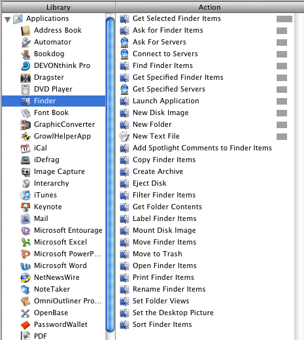Select 'New Disk Image' action
304x340 pixels.
pyautogui.click(x=161, y=112)
